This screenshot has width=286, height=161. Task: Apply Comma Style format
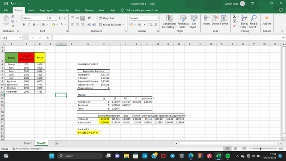(x=144, y=25)
